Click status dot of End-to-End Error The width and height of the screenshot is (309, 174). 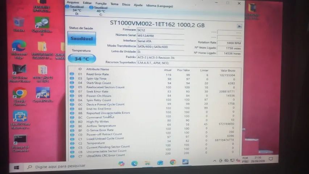click(x=72, y=109)
